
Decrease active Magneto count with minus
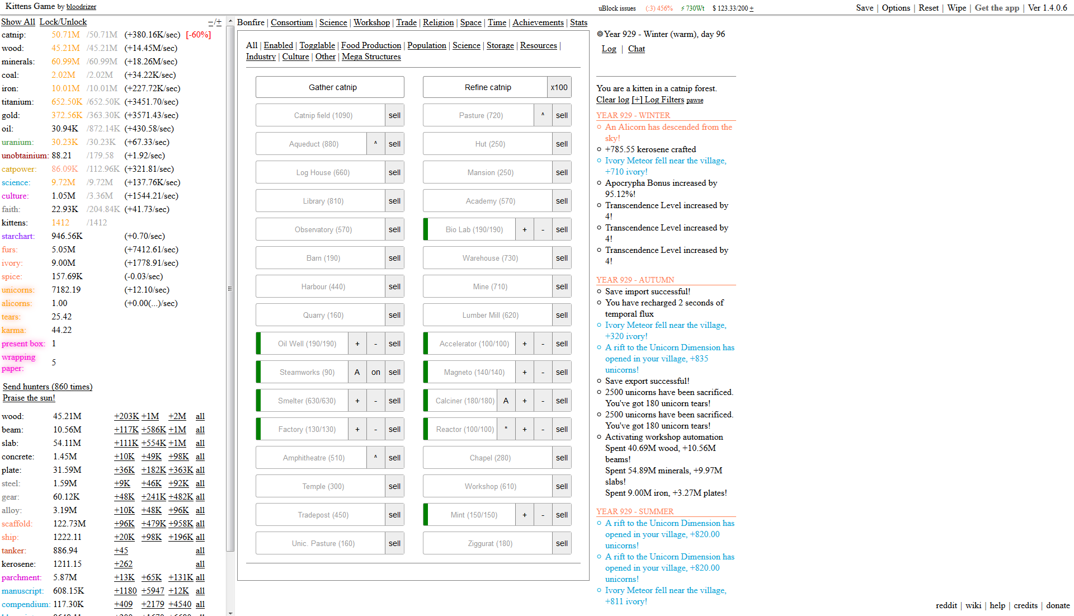543,372
